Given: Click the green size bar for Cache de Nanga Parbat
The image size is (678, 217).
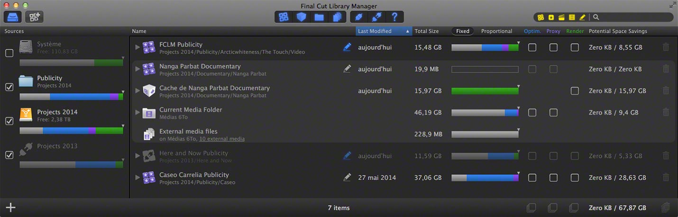Looking at the screenshot, I should coord(485,91).
